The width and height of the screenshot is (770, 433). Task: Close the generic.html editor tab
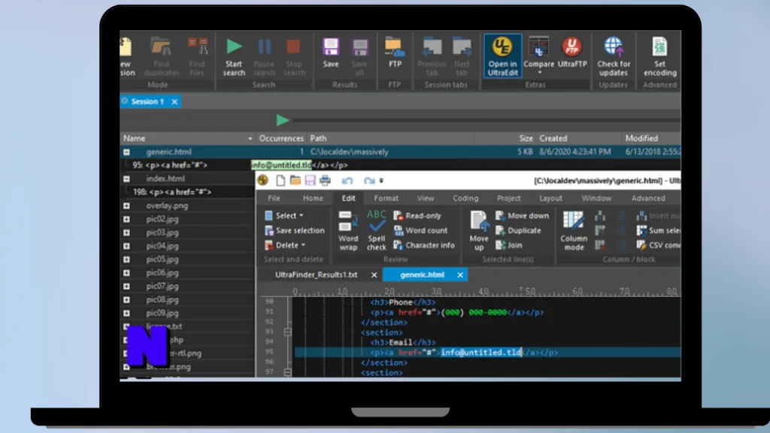point(459,275)
